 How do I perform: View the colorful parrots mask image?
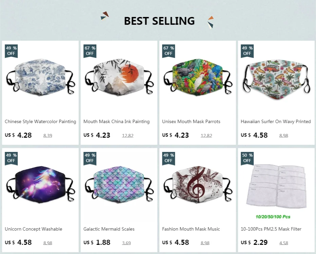click(197, 77)
